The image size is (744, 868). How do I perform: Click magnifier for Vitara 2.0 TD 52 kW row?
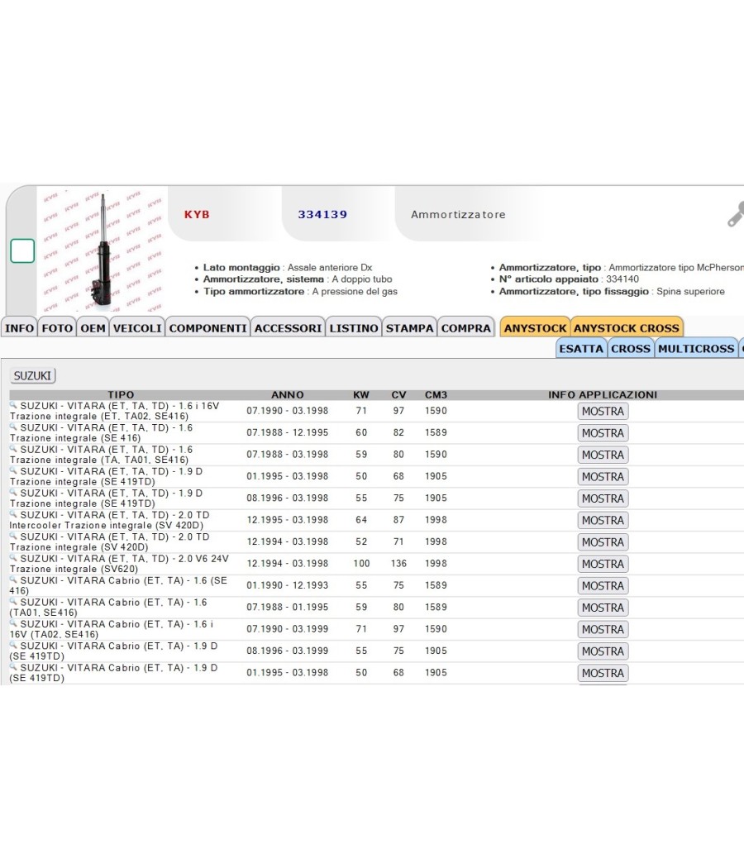click(x=14, y=536)
